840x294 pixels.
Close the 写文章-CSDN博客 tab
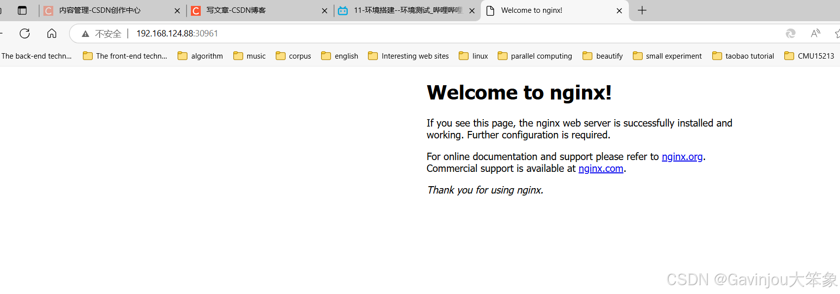[324, 10]
